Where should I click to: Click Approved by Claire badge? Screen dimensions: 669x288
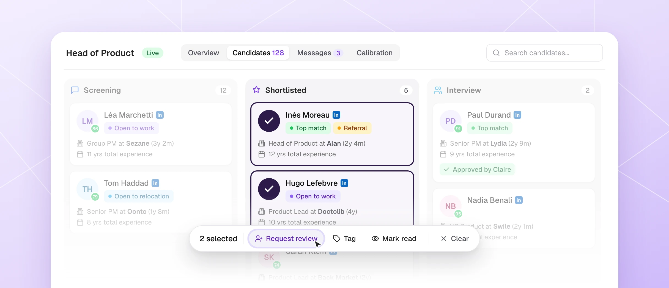477,170
